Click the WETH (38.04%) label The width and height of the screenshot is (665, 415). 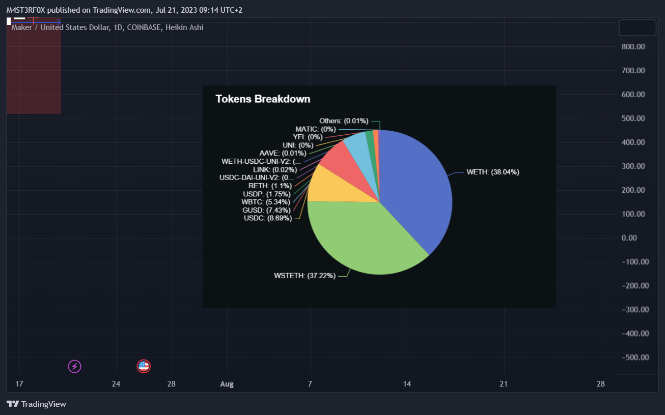(492, 172)
